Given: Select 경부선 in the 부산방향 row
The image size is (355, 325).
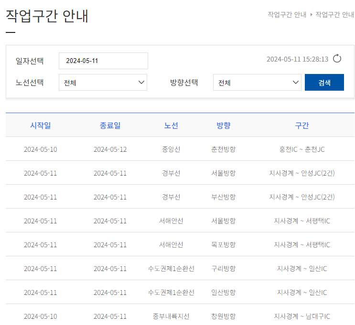Looking at the screenshot, I should click(171, 197).
